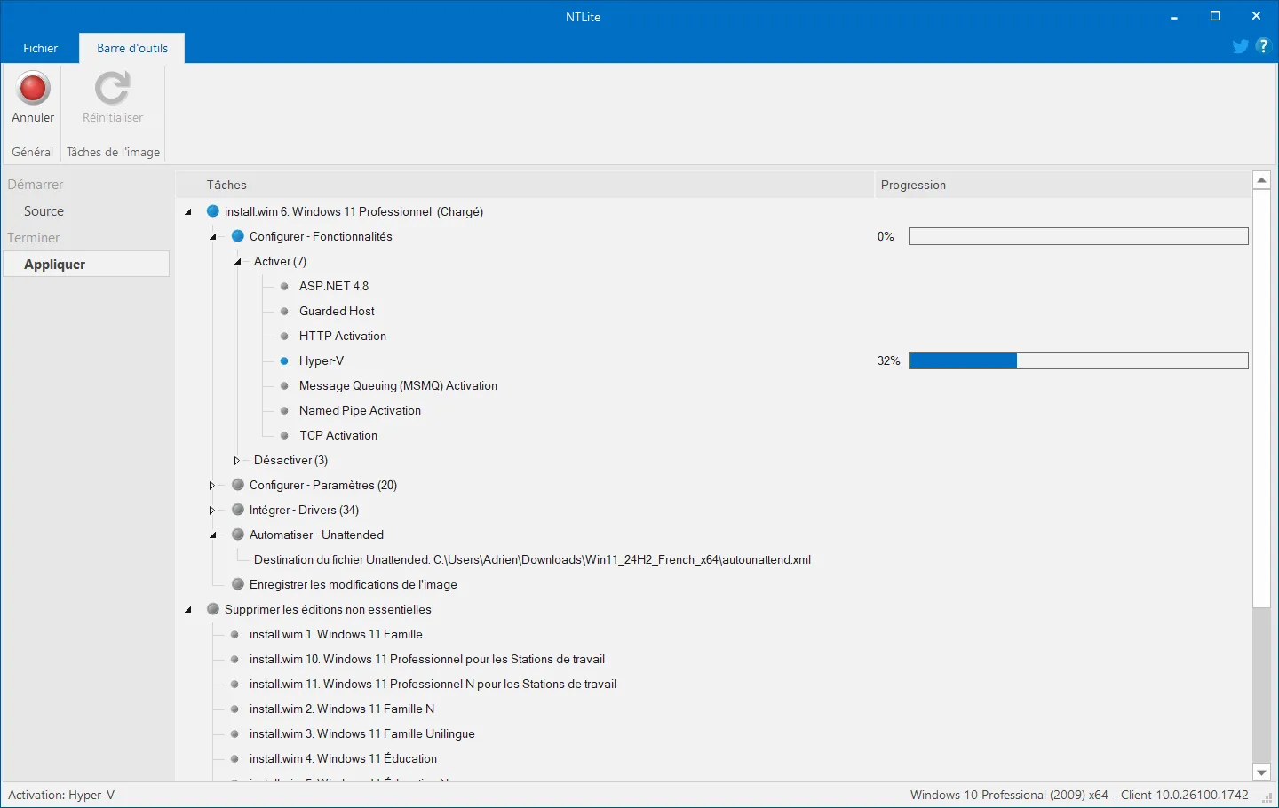Select the TCP Activation label

pos(338,435)
